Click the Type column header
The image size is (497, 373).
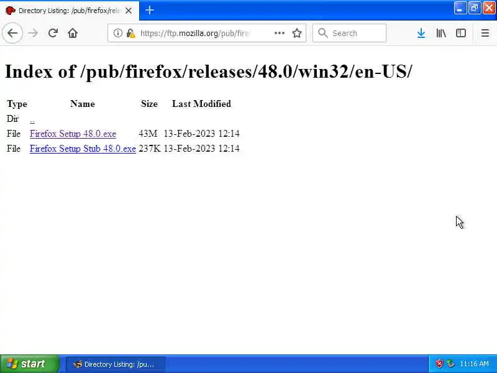17,104
